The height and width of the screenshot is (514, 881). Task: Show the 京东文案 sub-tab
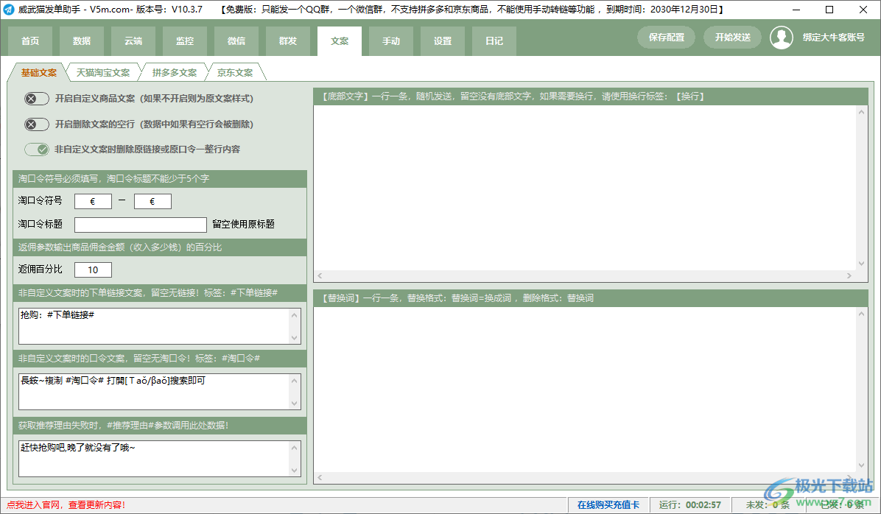tap(235, 72)
